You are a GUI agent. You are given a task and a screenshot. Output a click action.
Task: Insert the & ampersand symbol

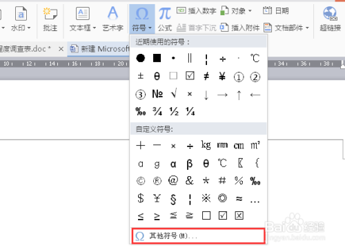(190, 180)
